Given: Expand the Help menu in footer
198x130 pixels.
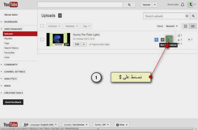Looking at the screenshot, I should tap(122, 125).
